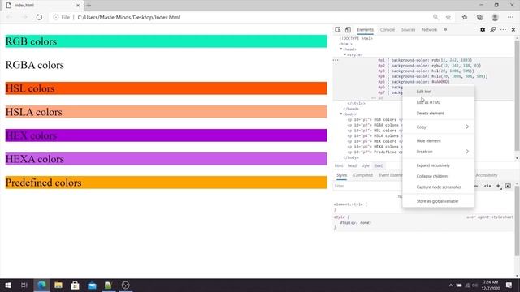Close the DevTools panel
This screenshot has height=292, width=520.
coord(513,29)
